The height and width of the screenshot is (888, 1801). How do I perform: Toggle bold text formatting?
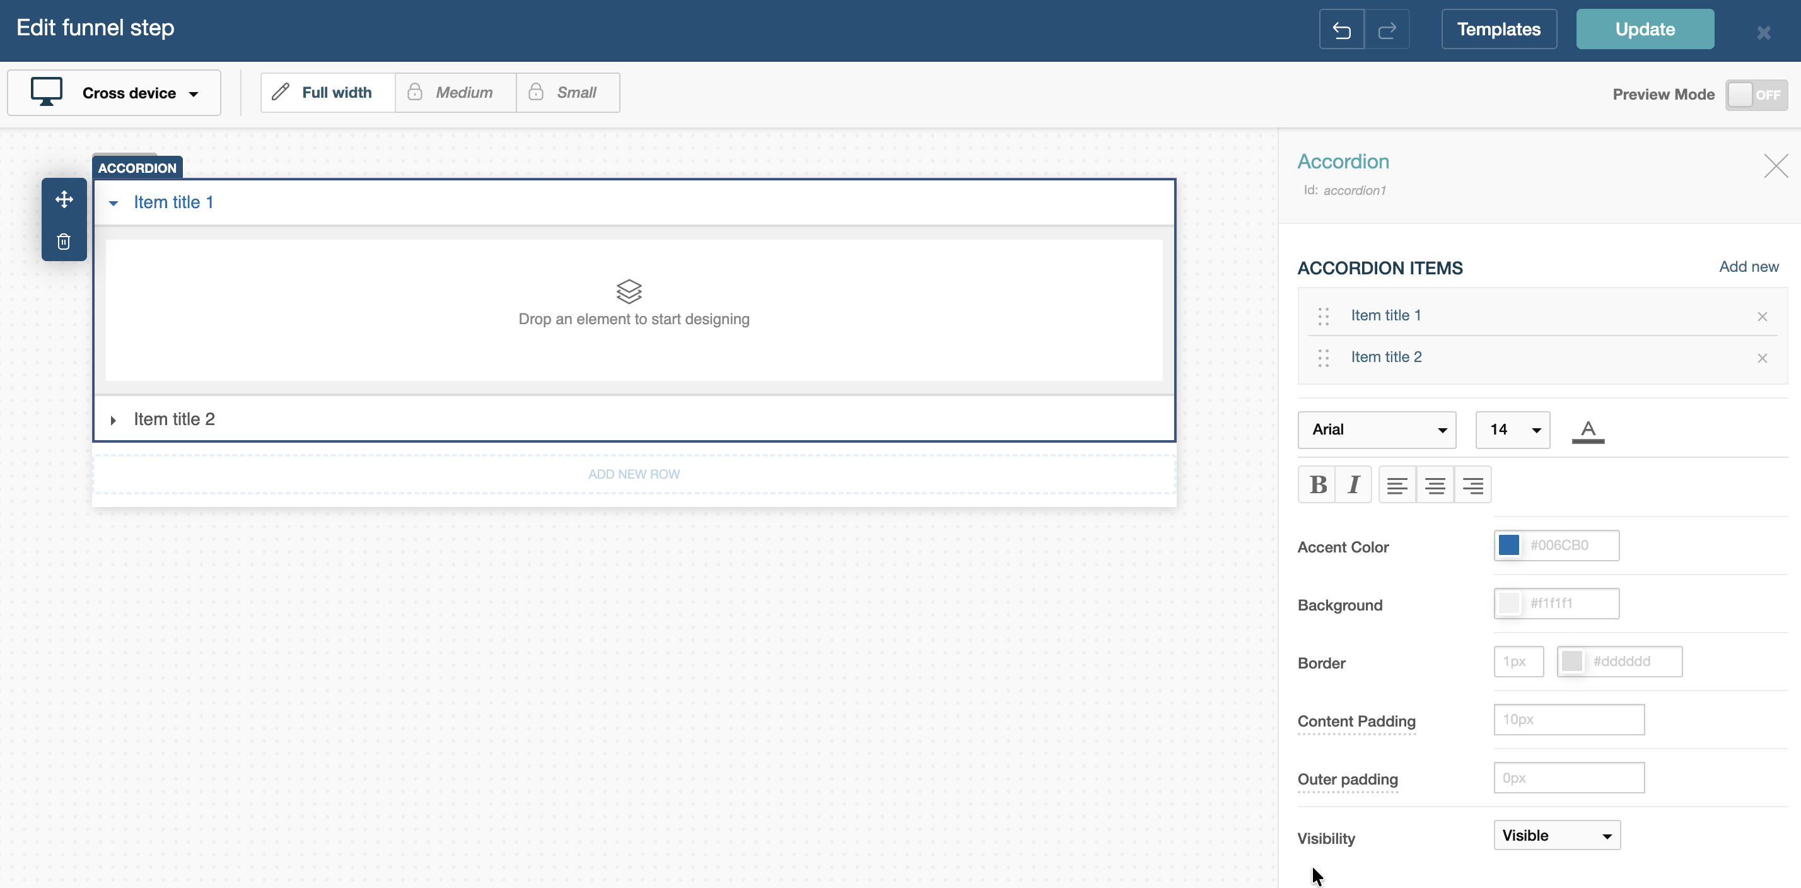[1317, 484]
